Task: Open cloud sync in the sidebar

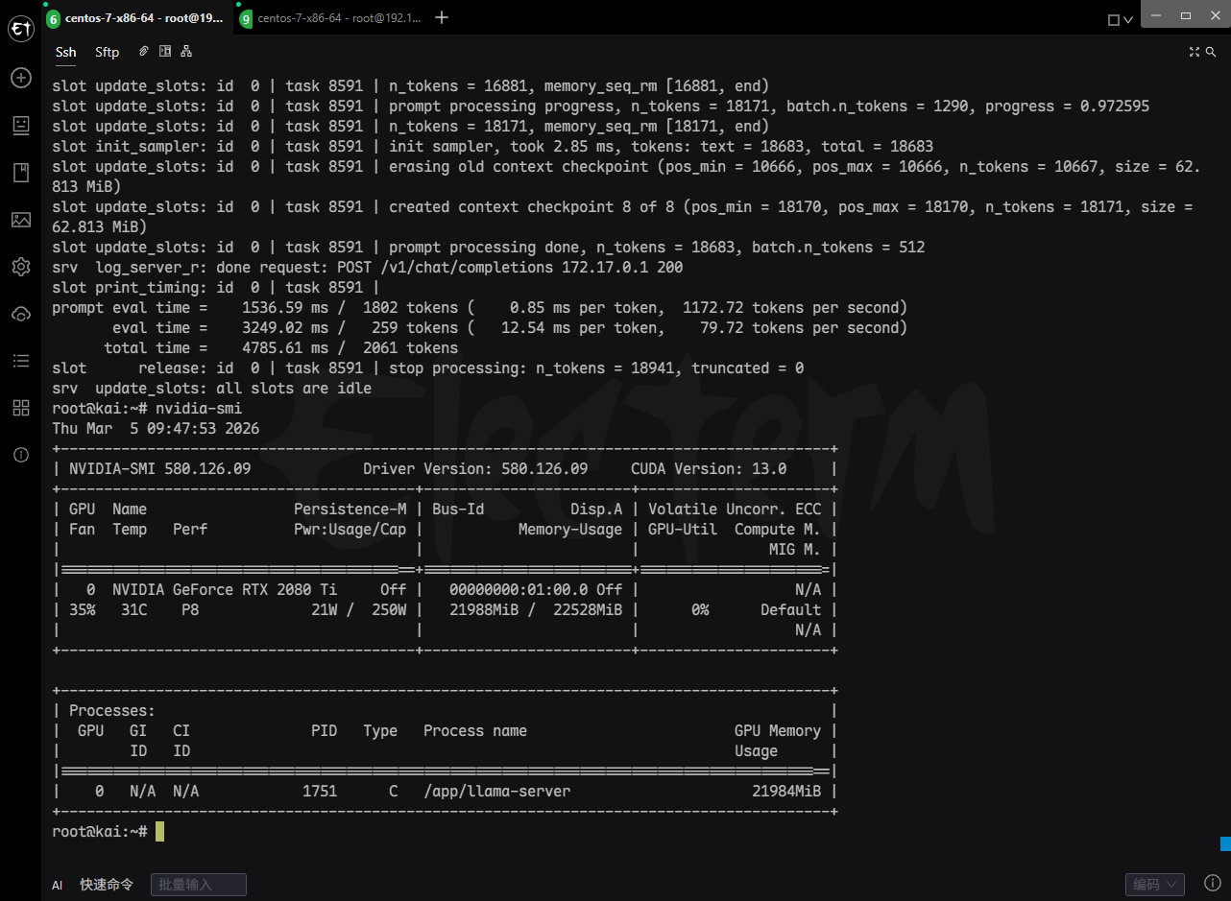Action: pos(20,314)
